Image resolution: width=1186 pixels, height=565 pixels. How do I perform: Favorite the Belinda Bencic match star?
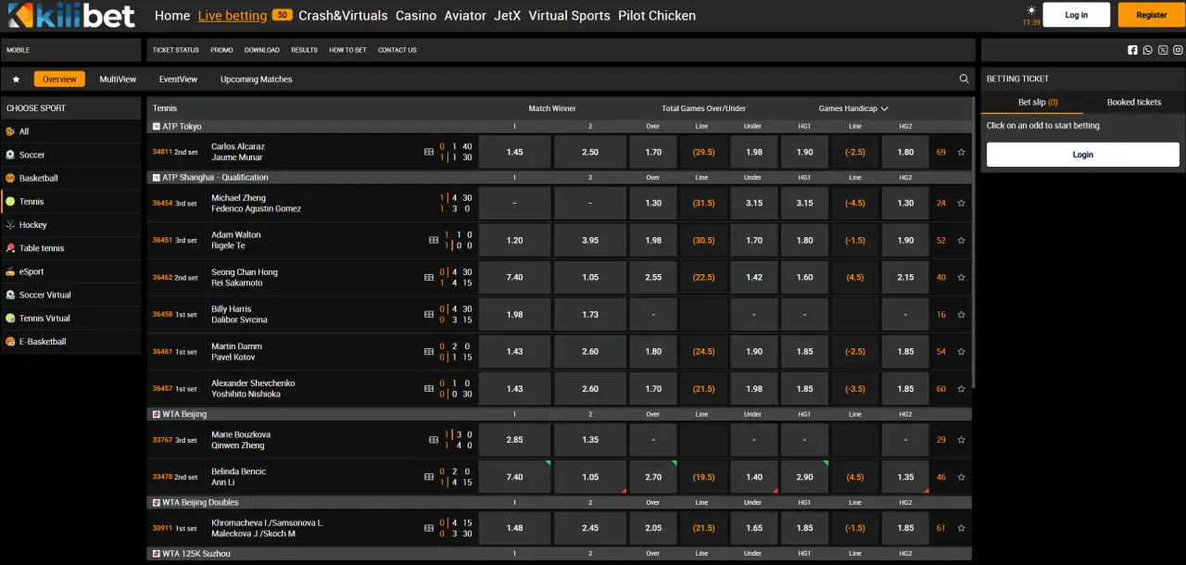coord(961,477)
